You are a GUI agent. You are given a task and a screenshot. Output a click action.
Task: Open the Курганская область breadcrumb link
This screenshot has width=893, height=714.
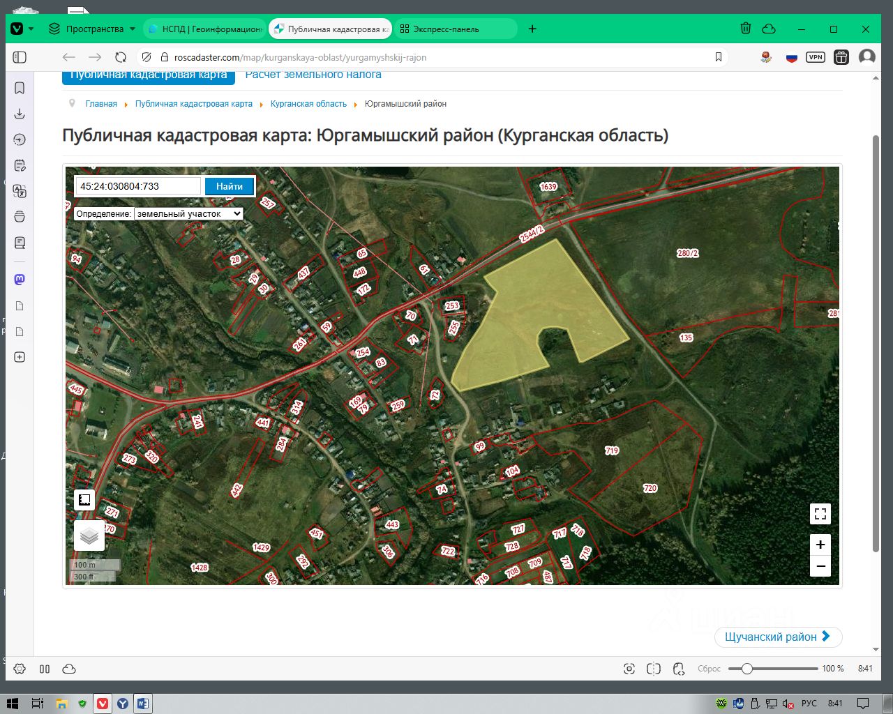pos(308,104)
